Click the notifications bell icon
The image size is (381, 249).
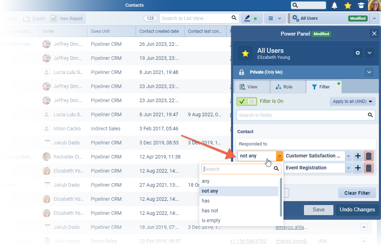click(335, 5)
